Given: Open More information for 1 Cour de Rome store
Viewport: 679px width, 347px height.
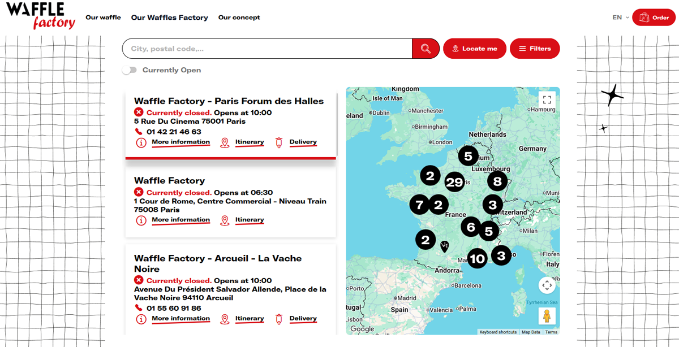Looking at the screenshot, I should (x=181, y=220).
